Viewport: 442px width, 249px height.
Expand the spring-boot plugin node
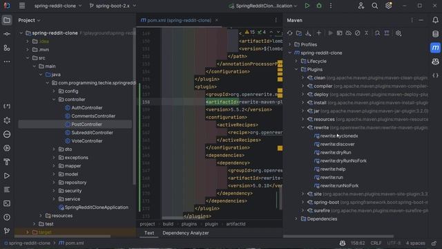[302, 202]
